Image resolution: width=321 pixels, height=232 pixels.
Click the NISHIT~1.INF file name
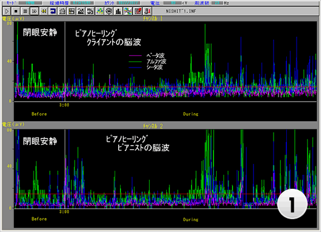coord(181,11)
